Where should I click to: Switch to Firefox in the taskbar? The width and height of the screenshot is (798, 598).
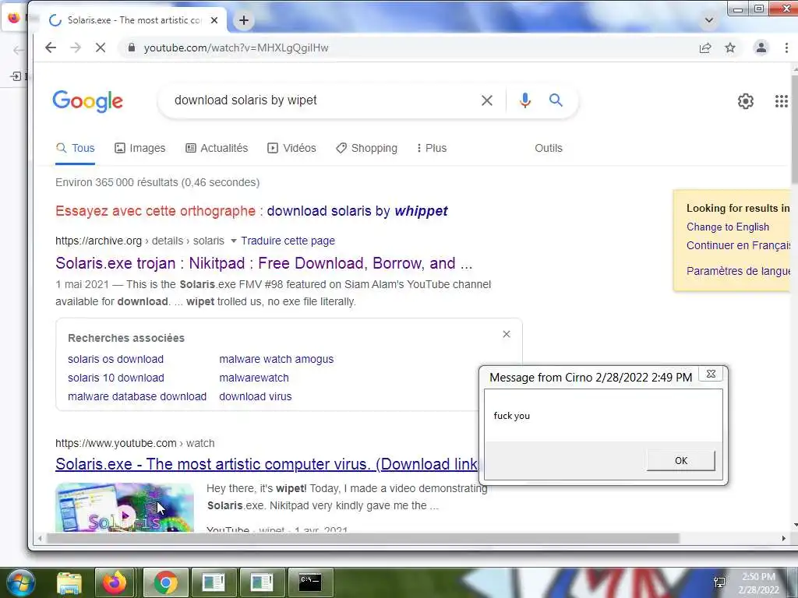[115, 582]
